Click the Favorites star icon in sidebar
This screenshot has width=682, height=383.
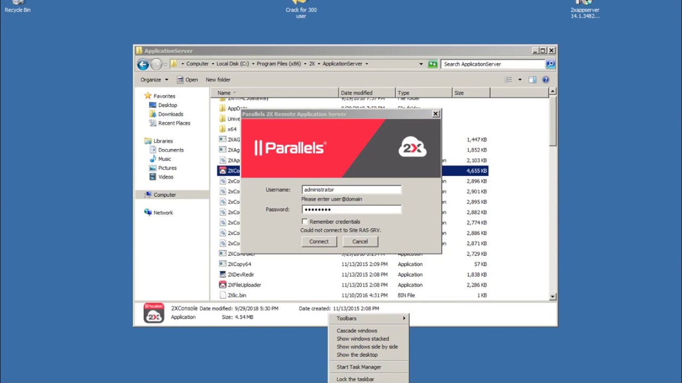point(148,96)
